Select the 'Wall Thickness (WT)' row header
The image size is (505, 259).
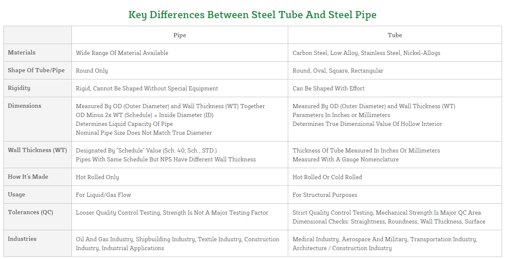37,150
